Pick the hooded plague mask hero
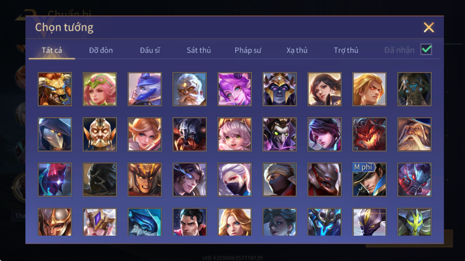The image size is (465, 261). pyautogui.click(x=55, y=134)
